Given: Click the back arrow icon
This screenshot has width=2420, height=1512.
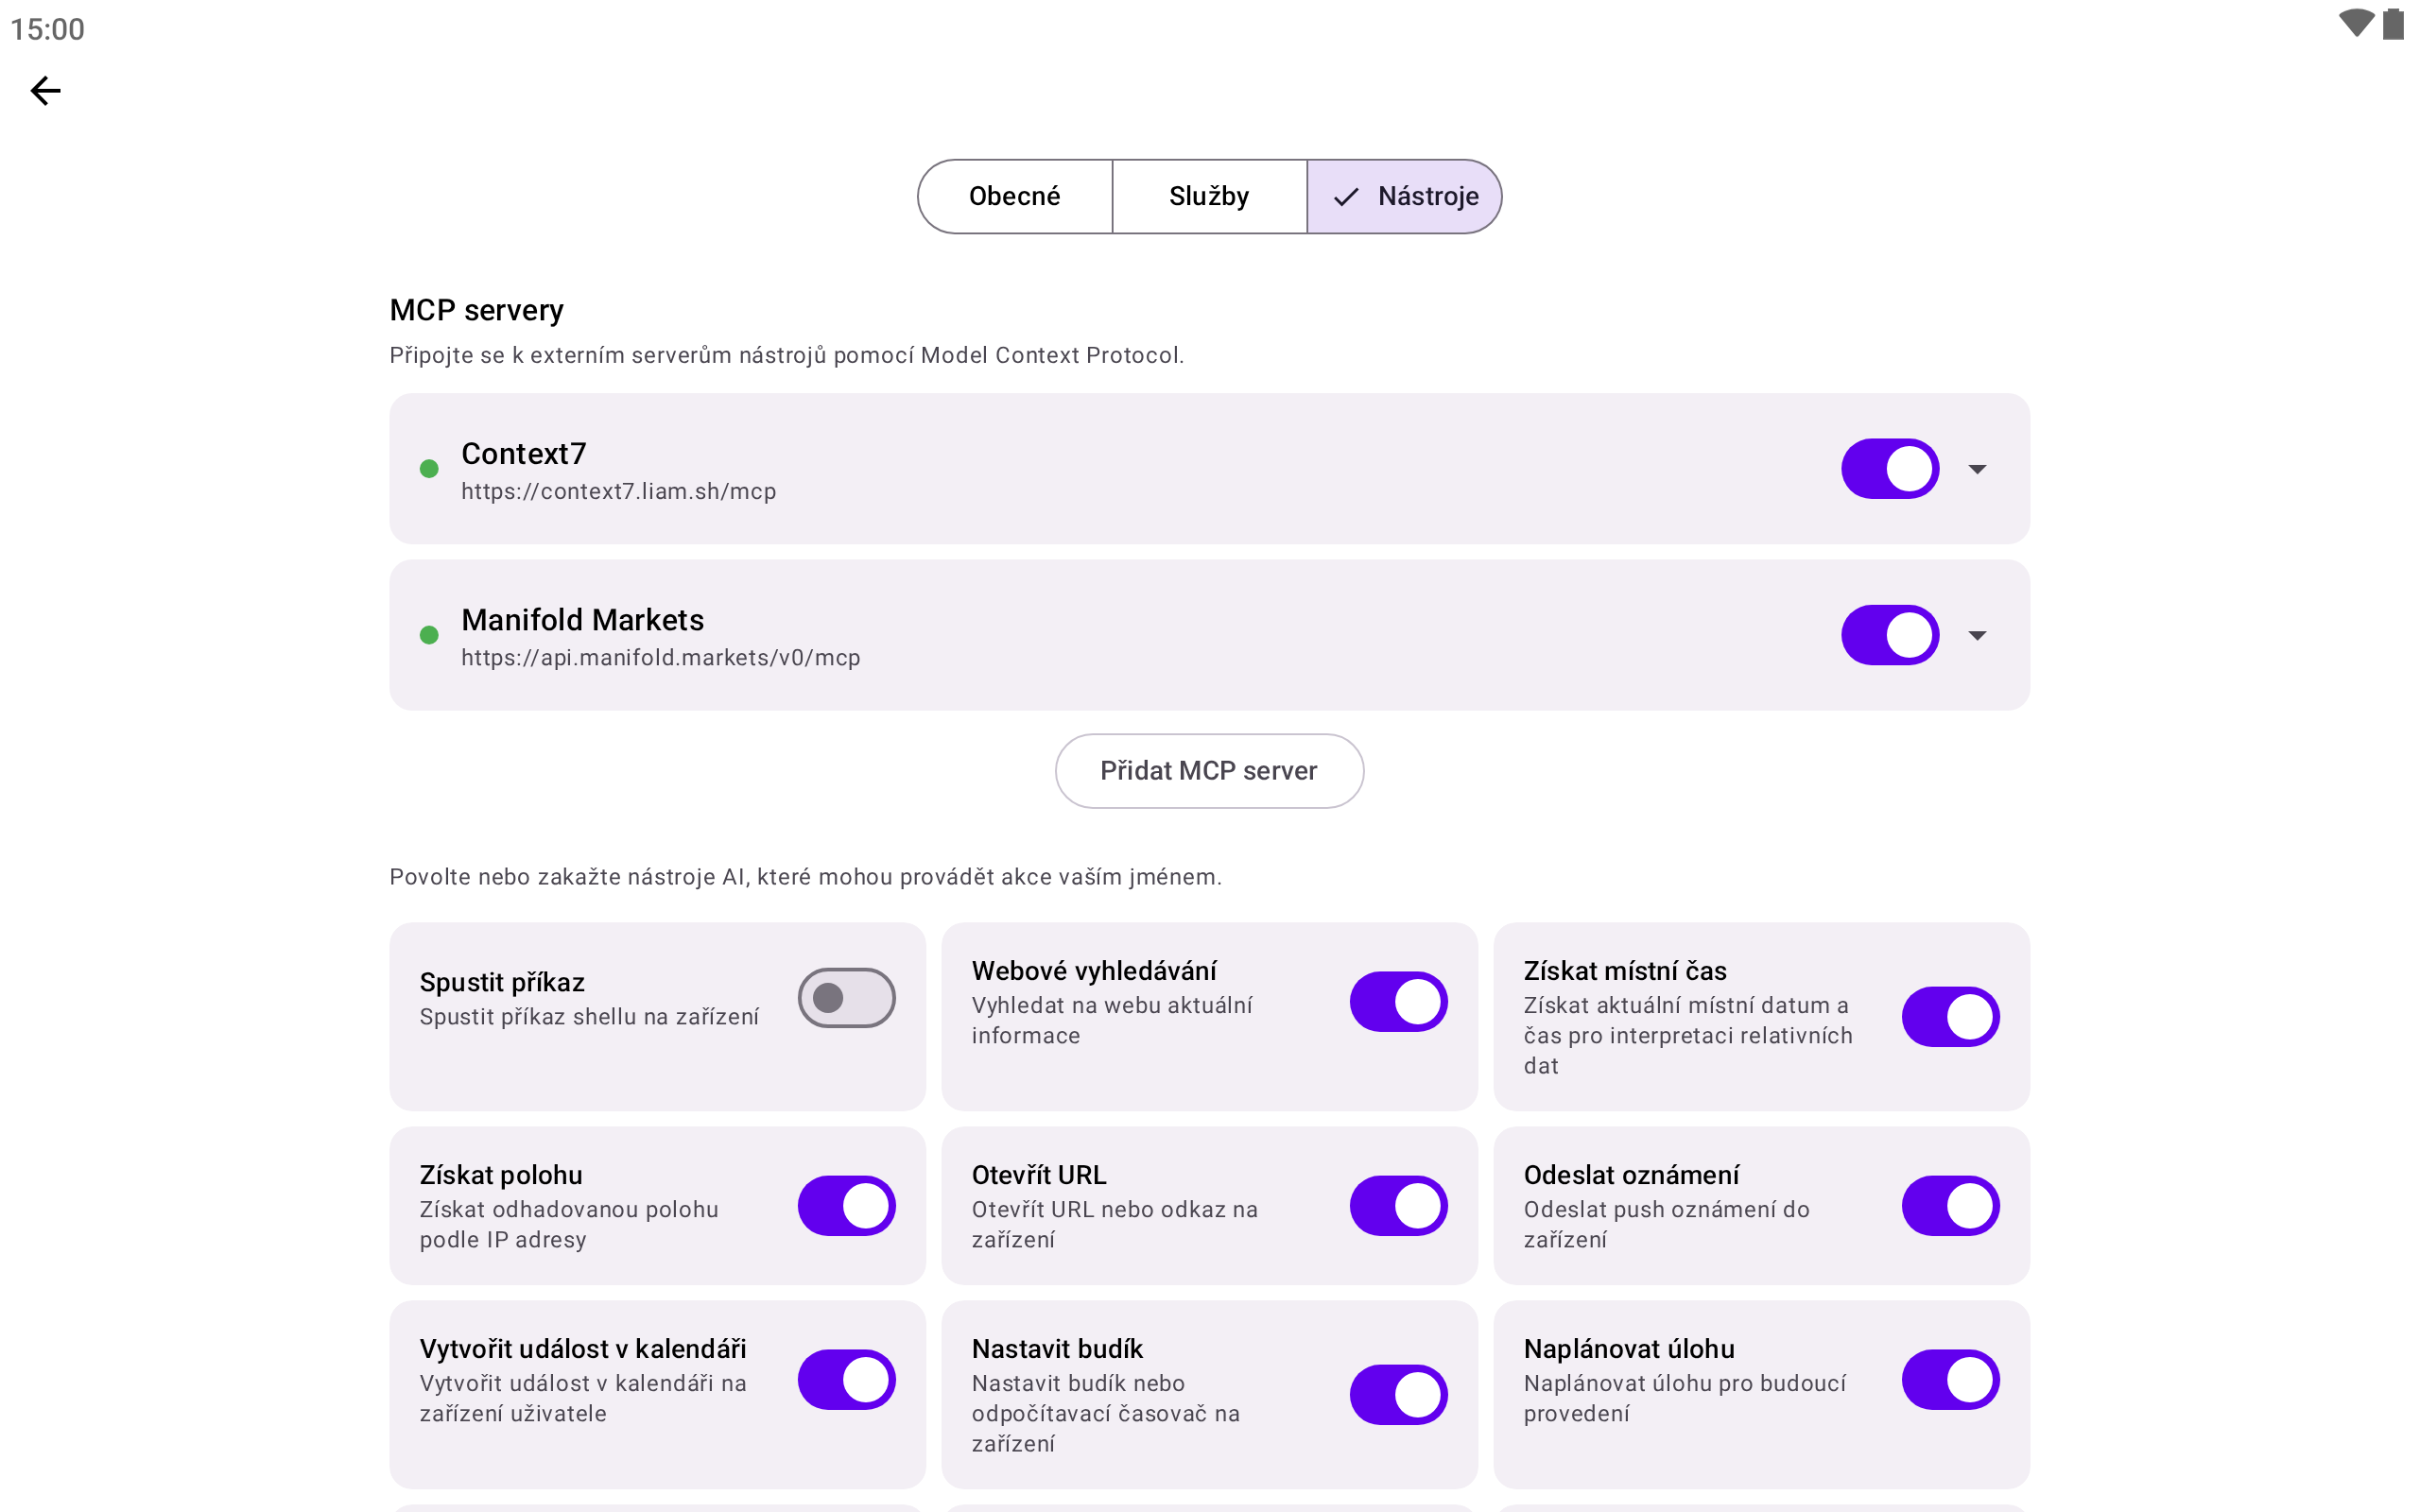Looking at the screenshot, I should 46,91.
